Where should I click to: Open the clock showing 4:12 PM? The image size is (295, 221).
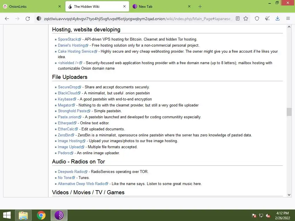[282, 216]
